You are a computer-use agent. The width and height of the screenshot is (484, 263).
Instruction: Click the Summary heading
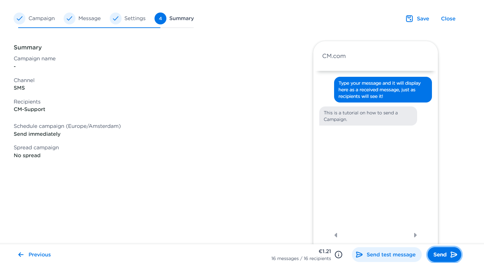[x=28, y=47]
